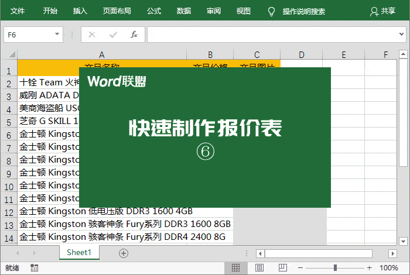Click the zoom slider handle

[335, 268]
